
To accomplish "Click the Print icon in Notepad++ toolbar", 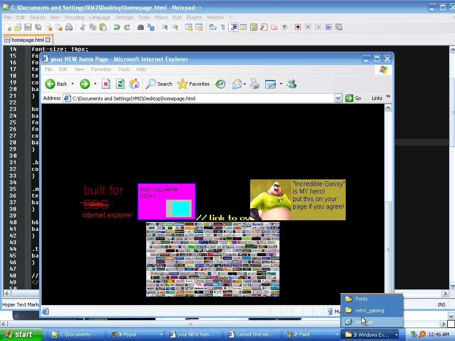I will (69, 27).
